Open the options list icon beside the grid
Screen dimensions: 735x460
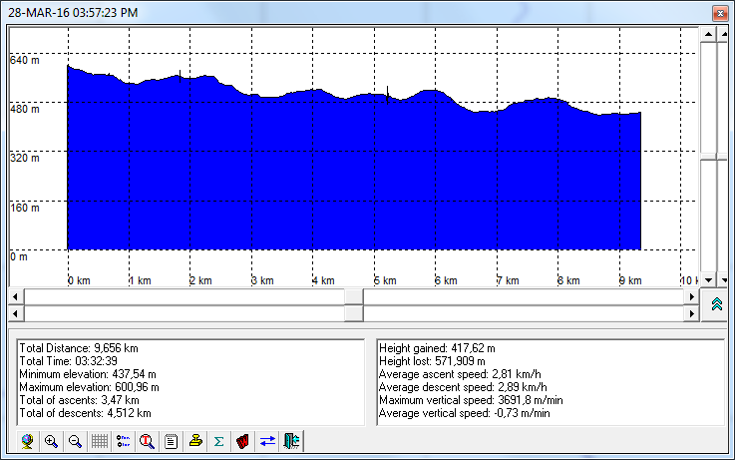click(124, 441)
